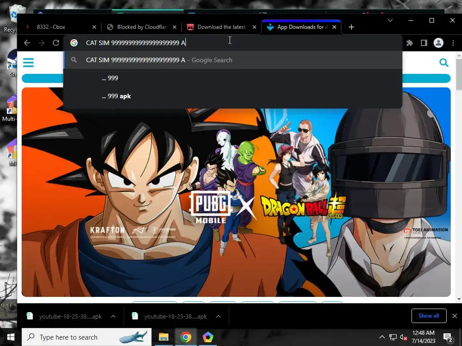
Task: Click Show all downloads button
Action: pos(429,316)
